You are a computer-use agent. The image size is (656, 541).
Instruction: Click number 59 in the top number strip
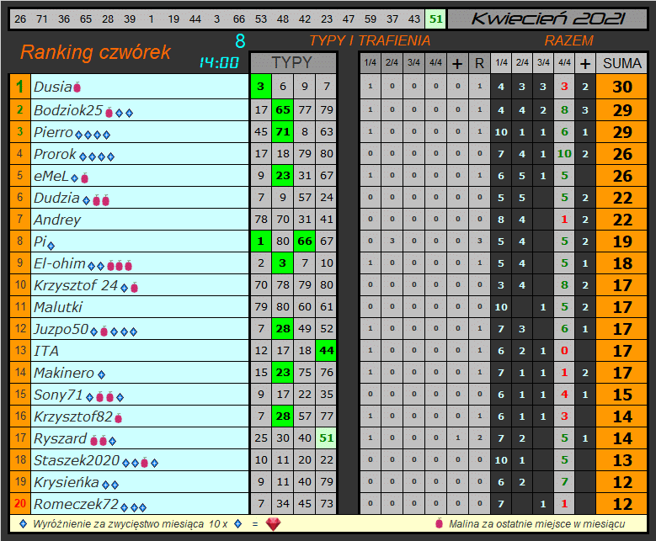pos(371,19)
